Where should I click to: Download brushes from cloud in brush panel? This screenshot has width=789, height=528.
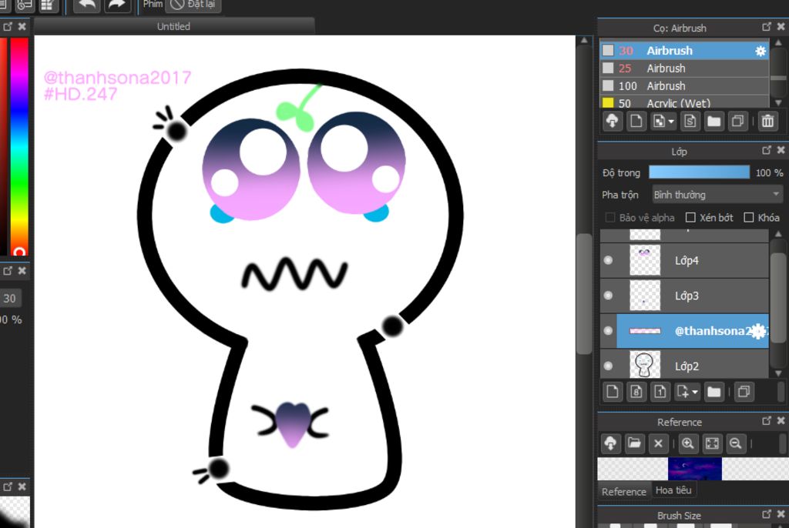pyautogui.click(x=613, y=121)
